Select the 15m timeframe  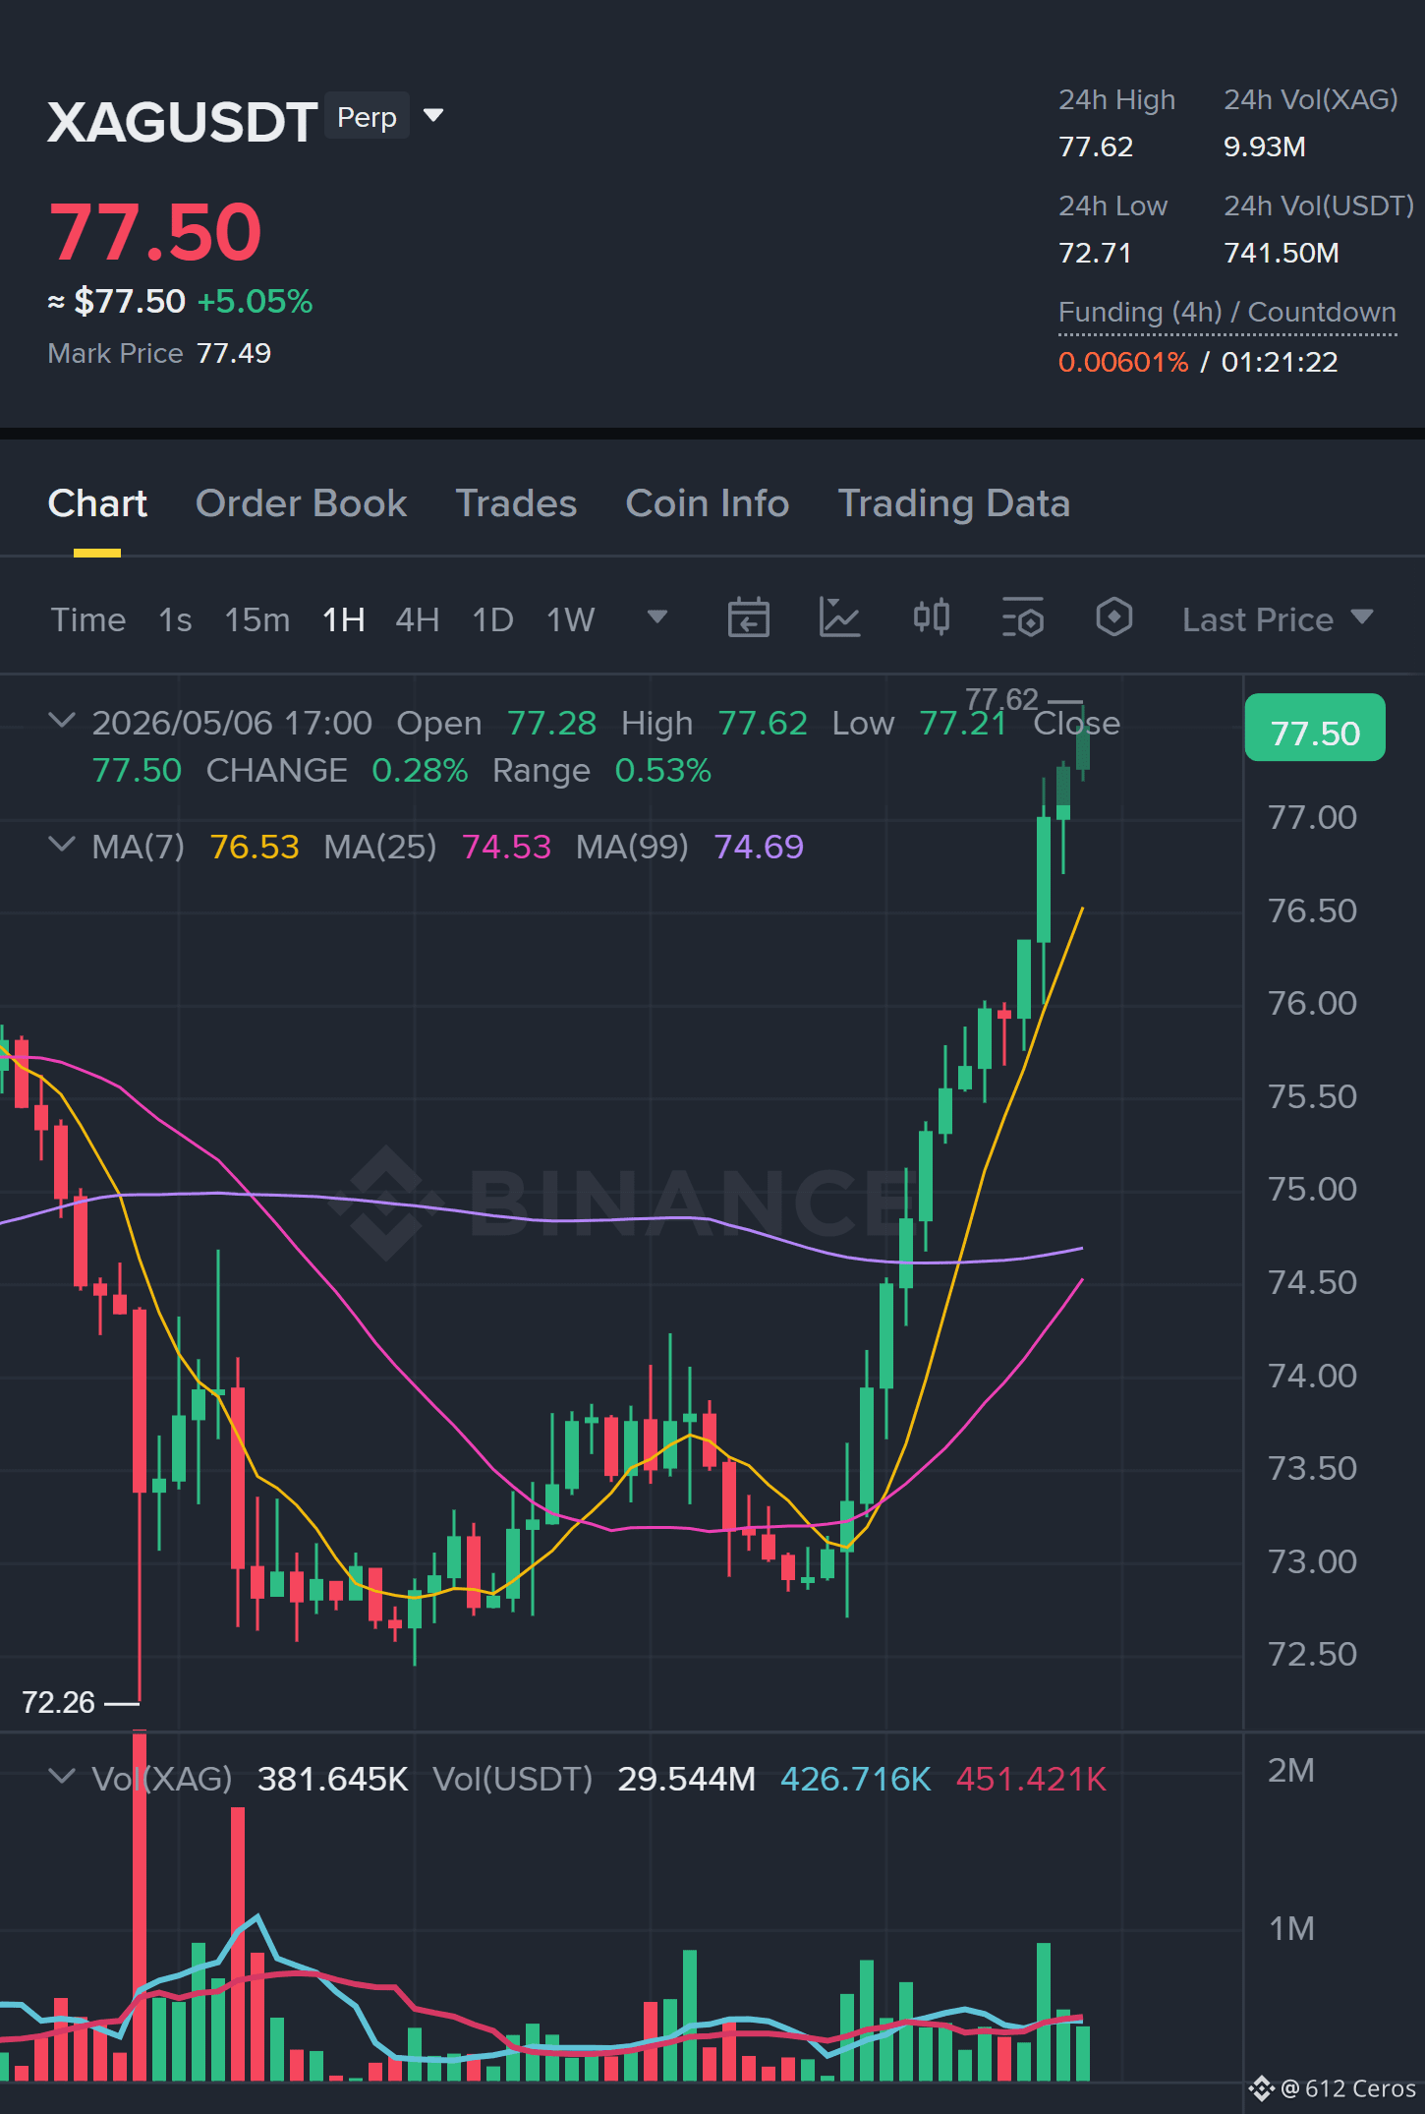click(x=257, y=619)
